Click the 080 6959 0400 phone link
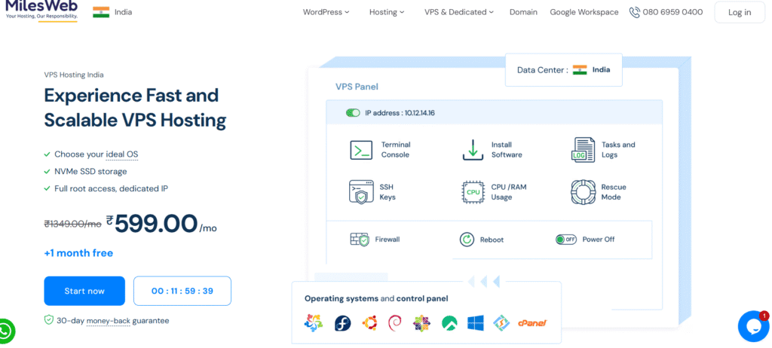This screenshot has height=348, width=772. pos(672,12)
